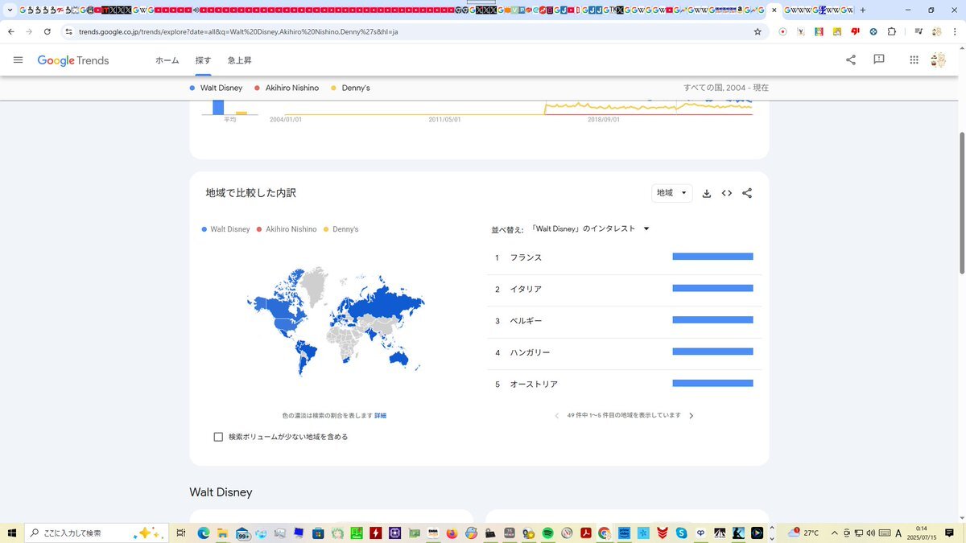This screenshot has width=966, height=543.
Task: Open Chrome's three-dot menu
Action: click(955, 31)
